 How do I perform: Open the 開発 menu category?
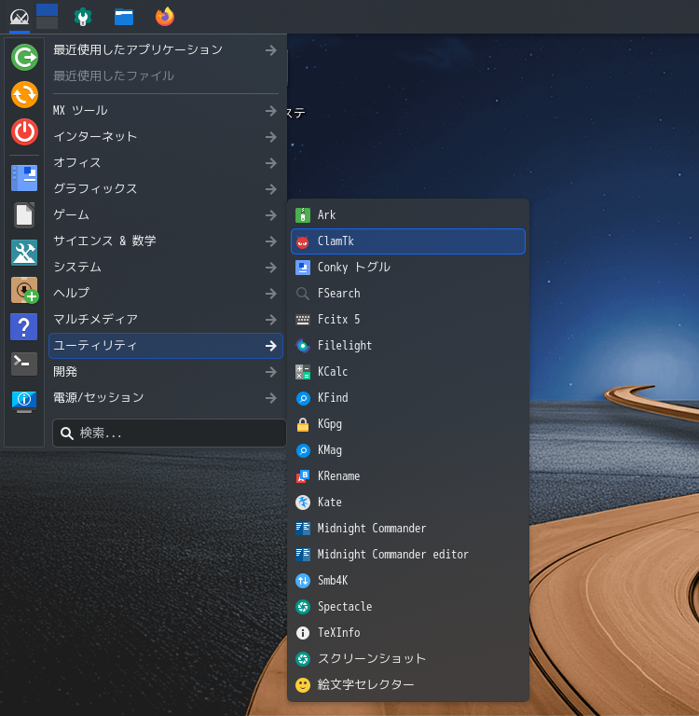pos(165,372)
